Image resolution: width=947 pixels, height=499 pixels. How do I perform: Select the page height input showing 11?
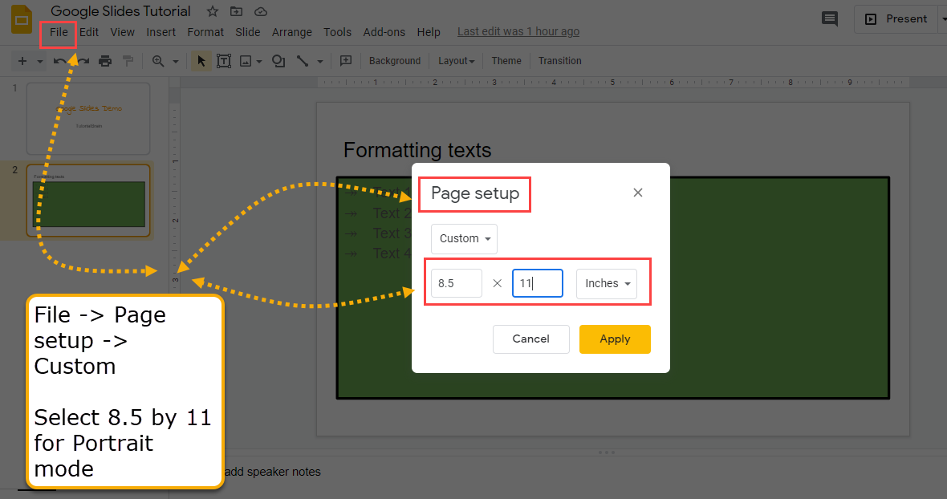tap(537, 282)
